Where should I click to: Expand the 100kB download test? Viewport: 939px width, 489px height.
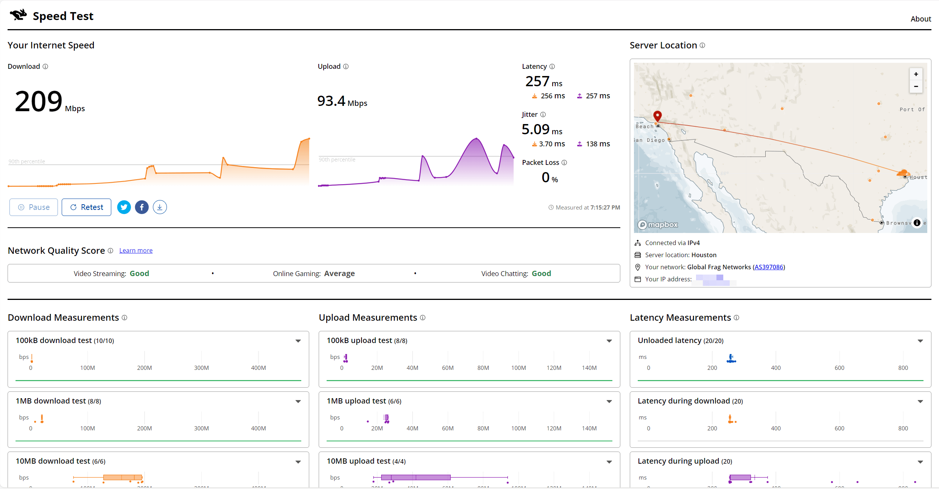click(x=298, y=341)
